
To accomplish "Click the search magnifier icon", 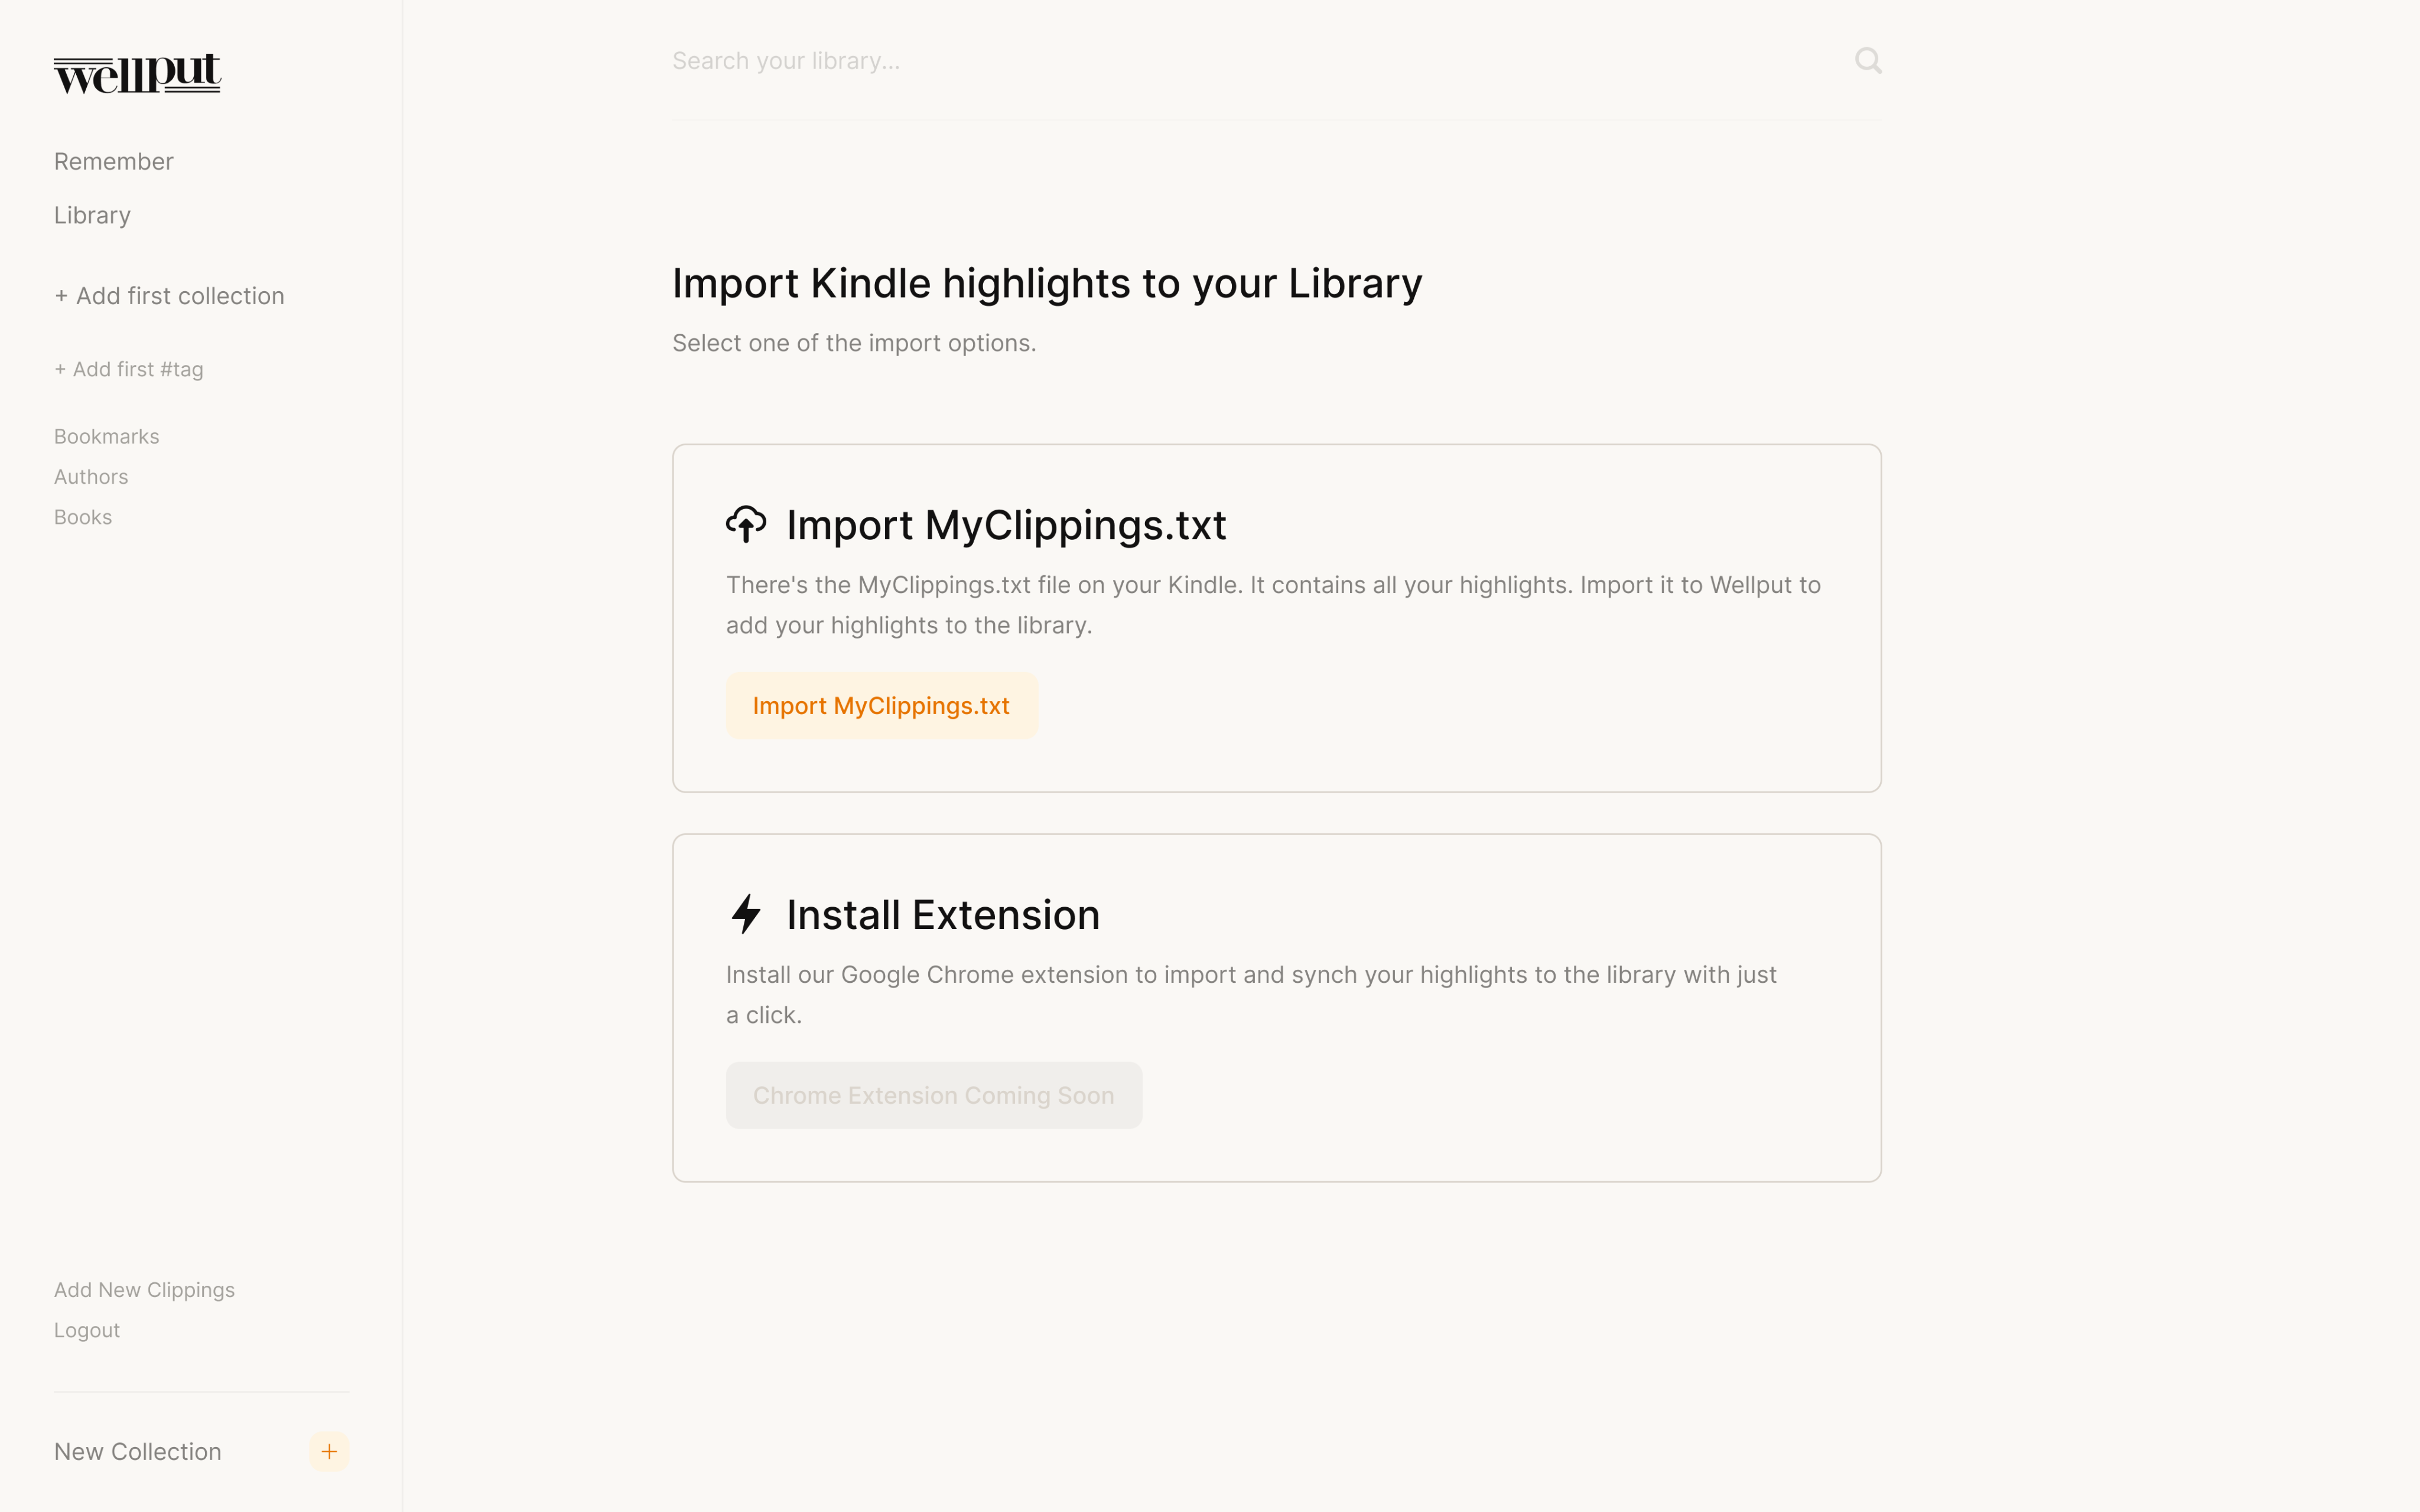I will point(1867,61).
